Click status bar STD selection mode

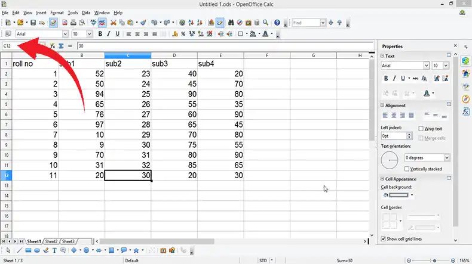tap(263, 260)
